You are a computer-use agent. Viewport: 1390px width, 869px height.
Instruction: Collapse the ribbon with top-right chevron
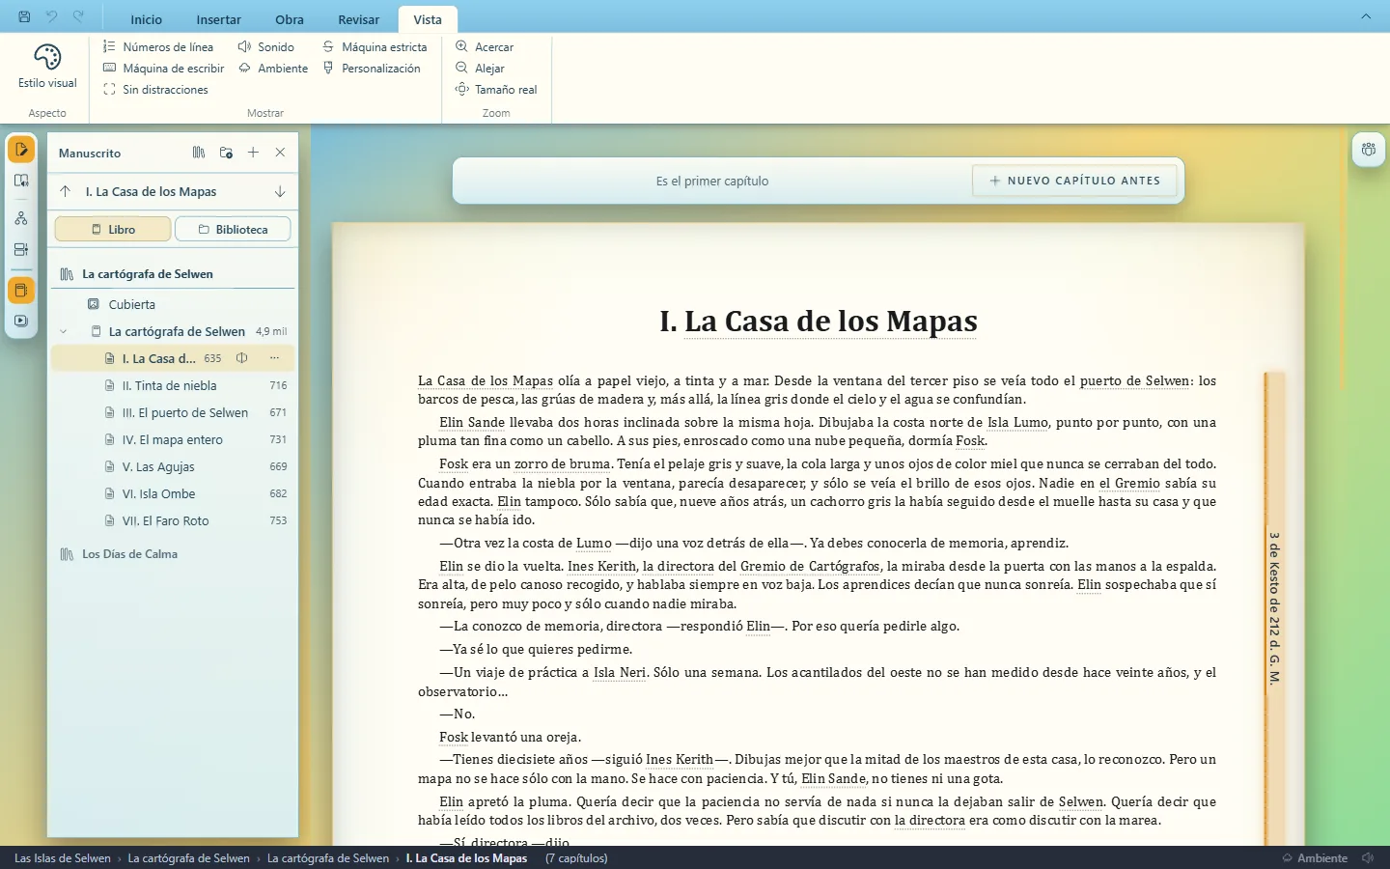point(1366,16)
